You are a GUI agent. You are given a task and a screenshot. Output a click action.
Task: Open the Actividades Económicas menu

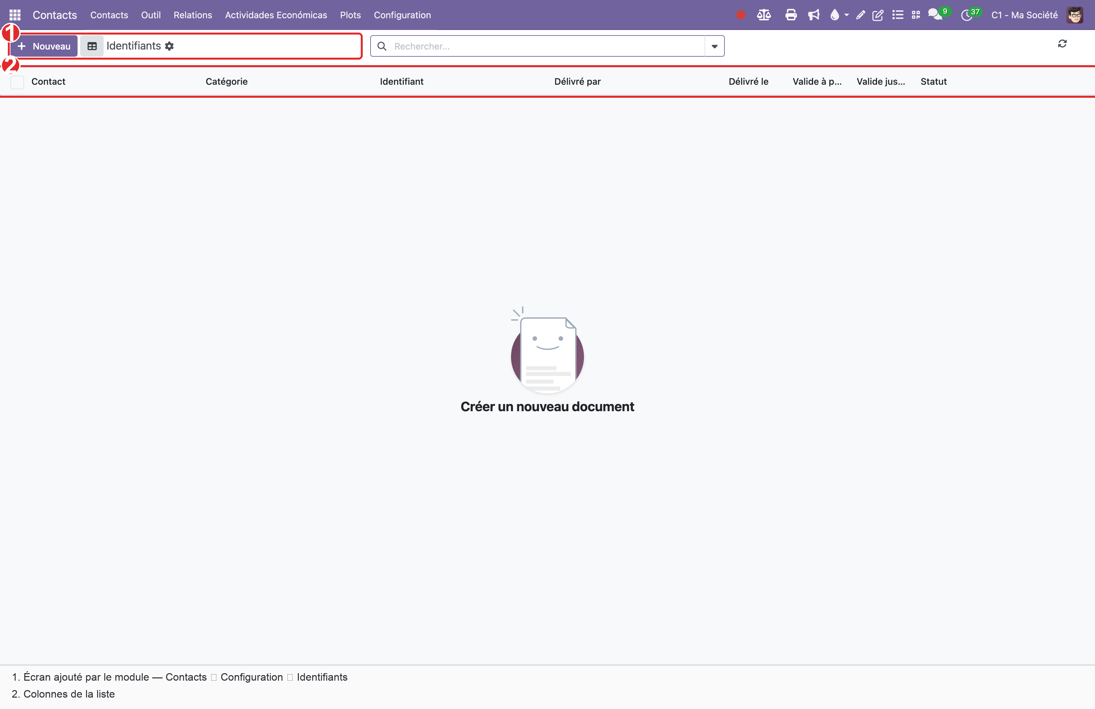[276, 15]
